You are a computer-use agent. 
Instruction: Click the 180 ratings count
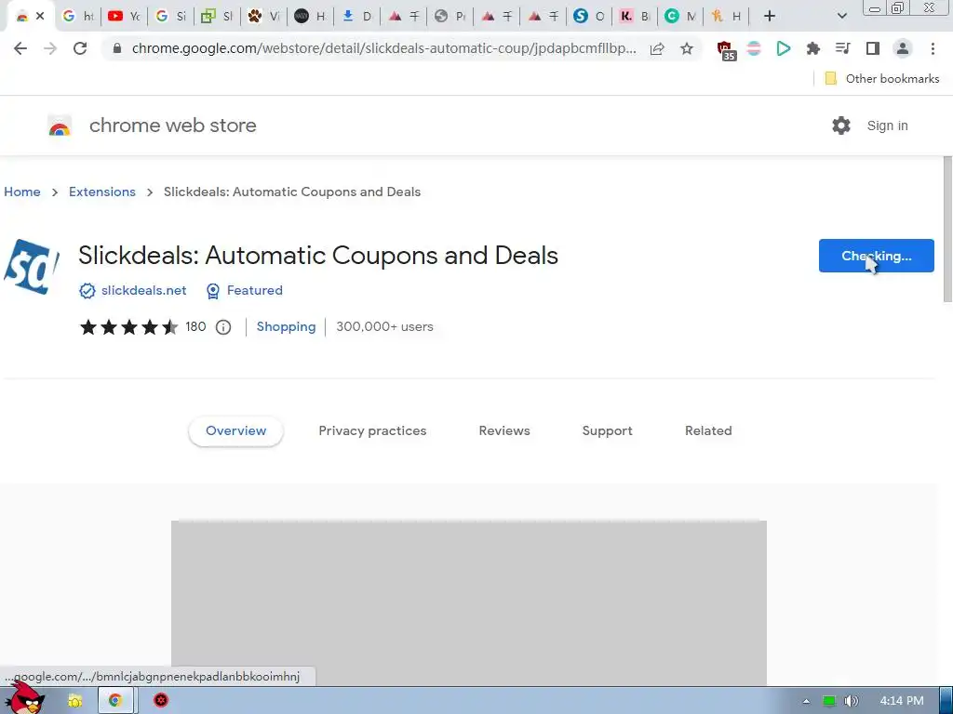click(195, 326)
